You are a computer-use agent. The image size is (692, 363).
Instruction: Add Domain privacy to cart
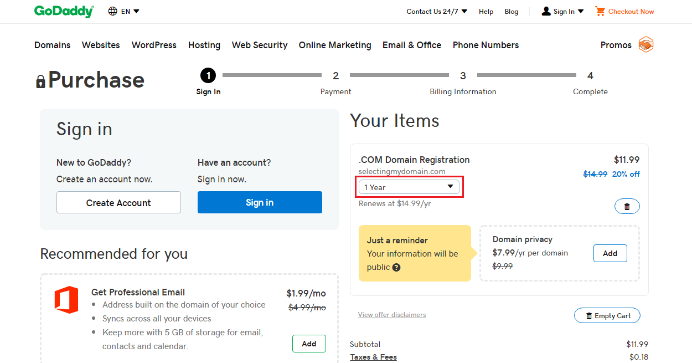610,253
